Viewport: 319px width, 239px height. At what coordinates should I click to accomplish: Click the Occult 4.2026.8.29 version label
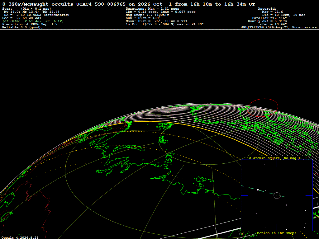pos(20,237)
